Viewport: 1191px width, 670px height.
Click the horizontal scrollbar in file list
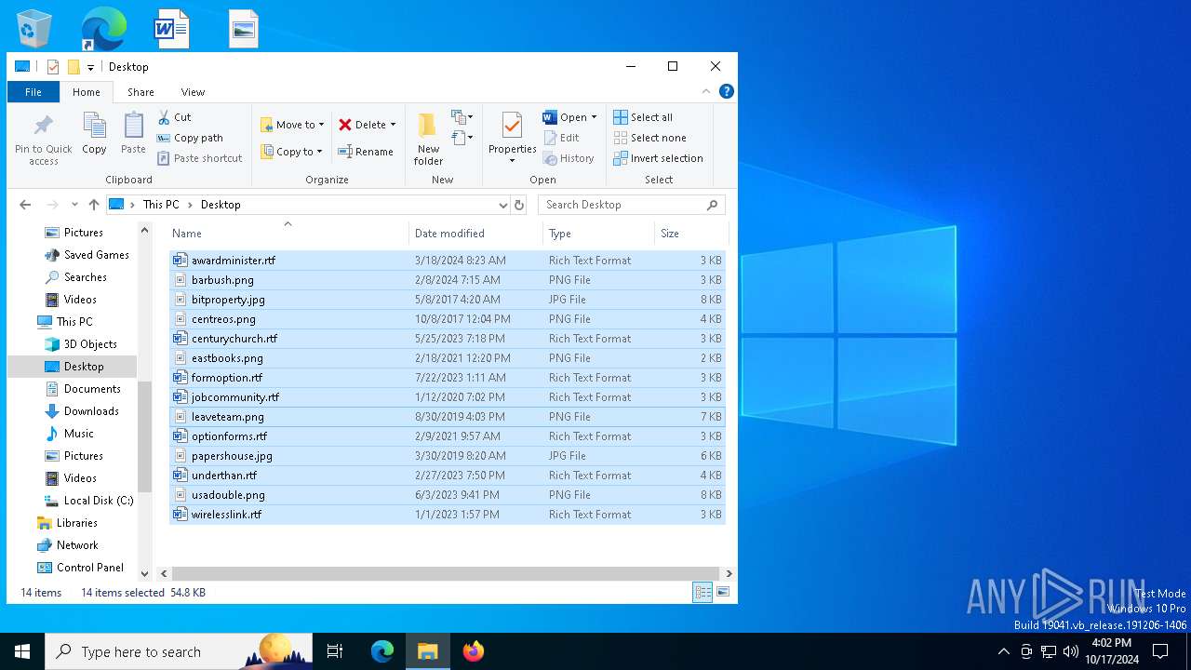(446, 574)
